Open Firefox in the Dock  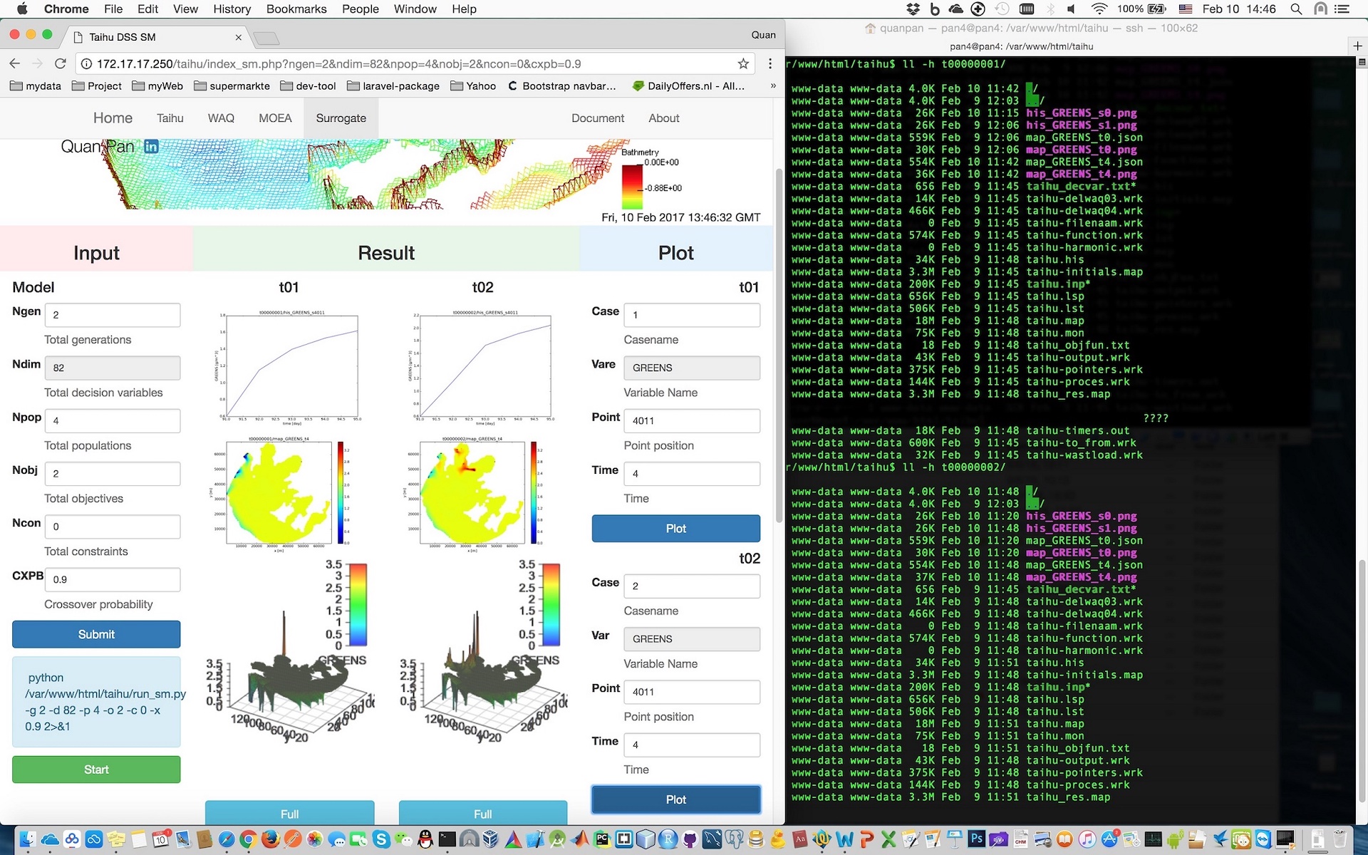coord(270,839)
